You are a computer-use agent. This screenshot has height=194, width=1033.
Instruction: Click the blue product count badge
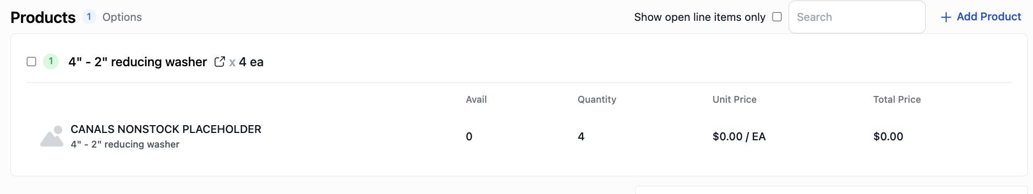point(89,17)
